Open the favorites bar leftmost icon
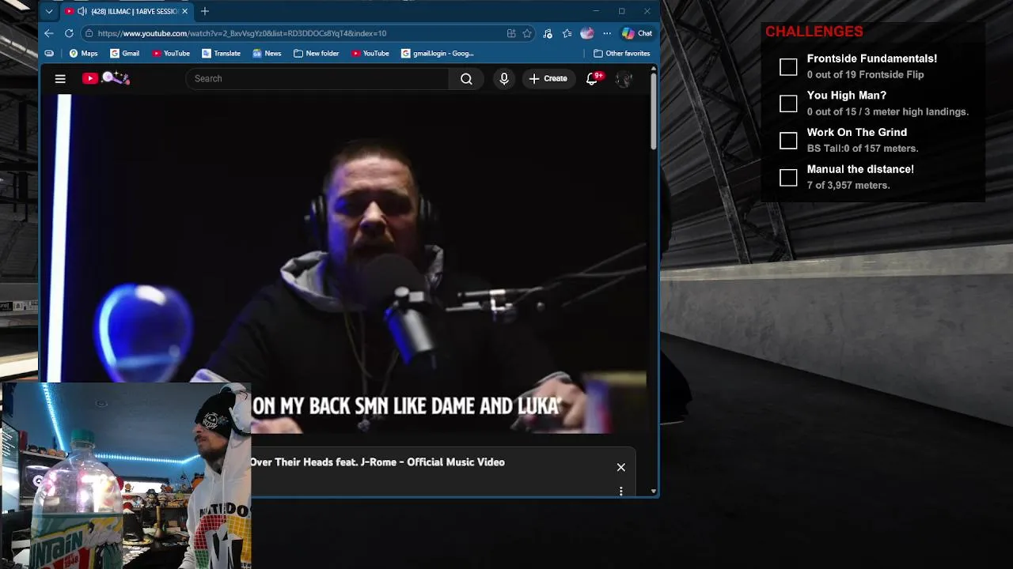The width and height of the screenshot is (1013, 569). [x=49, y=53]
